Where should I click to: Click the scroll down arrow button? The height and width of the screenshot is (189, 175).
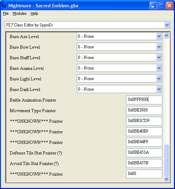166,179
